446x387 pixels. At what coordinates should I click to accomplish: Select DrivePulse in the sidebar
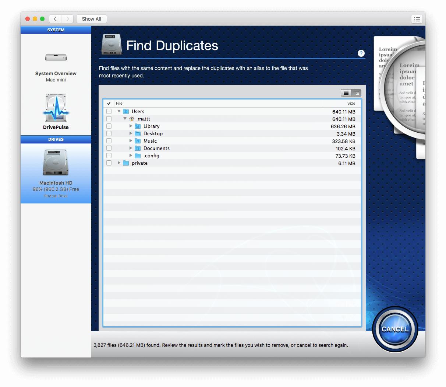[x=56, y=112]
